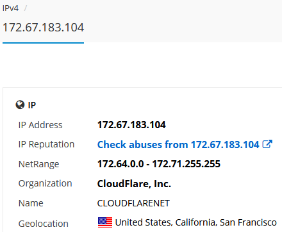The image size is (282, 232).
Task: Select the 172.67.183.104 page title tab
Action: tap(44, 28)
